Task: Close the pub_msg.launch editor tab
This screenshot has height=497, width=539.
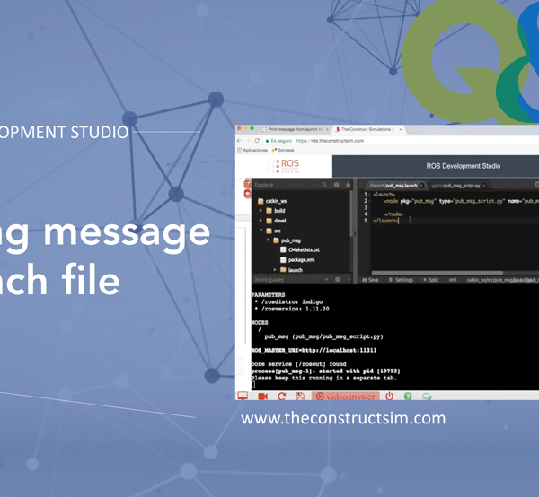Action: pos(421,186)
